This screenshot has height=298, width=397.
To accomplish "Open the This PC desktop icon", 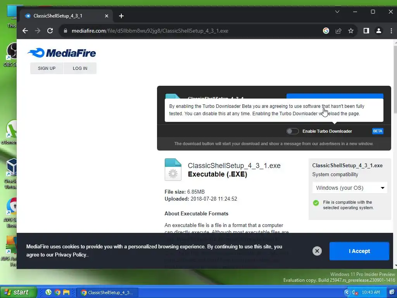I will coord(12,16).
